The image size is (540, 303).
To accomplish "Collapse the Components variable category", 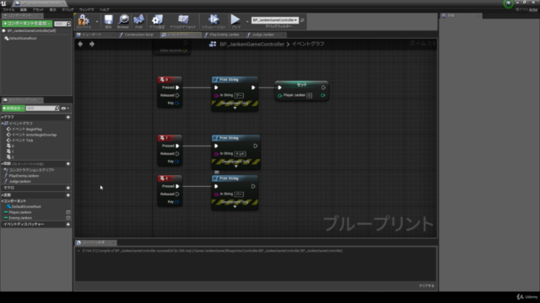I will [x=3, y=201].
